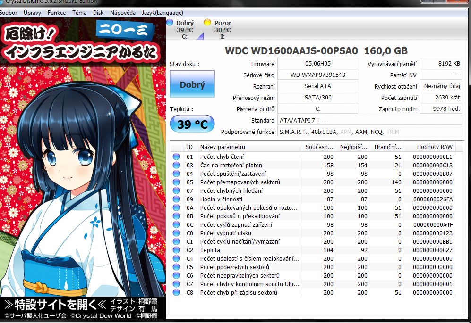Click the status circle for row C5

pyautogui.click(x=176, y=267)
